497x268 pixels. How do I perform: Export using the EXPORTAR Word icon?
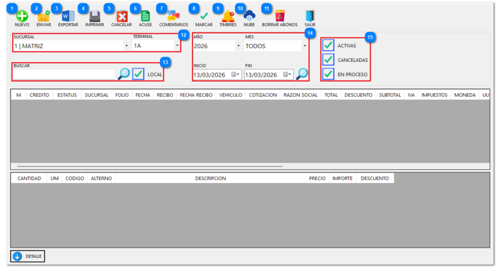pyautogui.click(x=68, y=16)
